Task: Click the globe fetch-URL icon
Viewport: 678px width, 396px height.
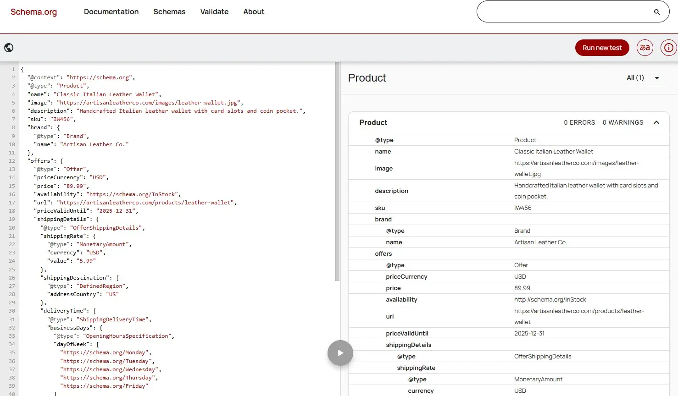Action: tap(9, 48)
